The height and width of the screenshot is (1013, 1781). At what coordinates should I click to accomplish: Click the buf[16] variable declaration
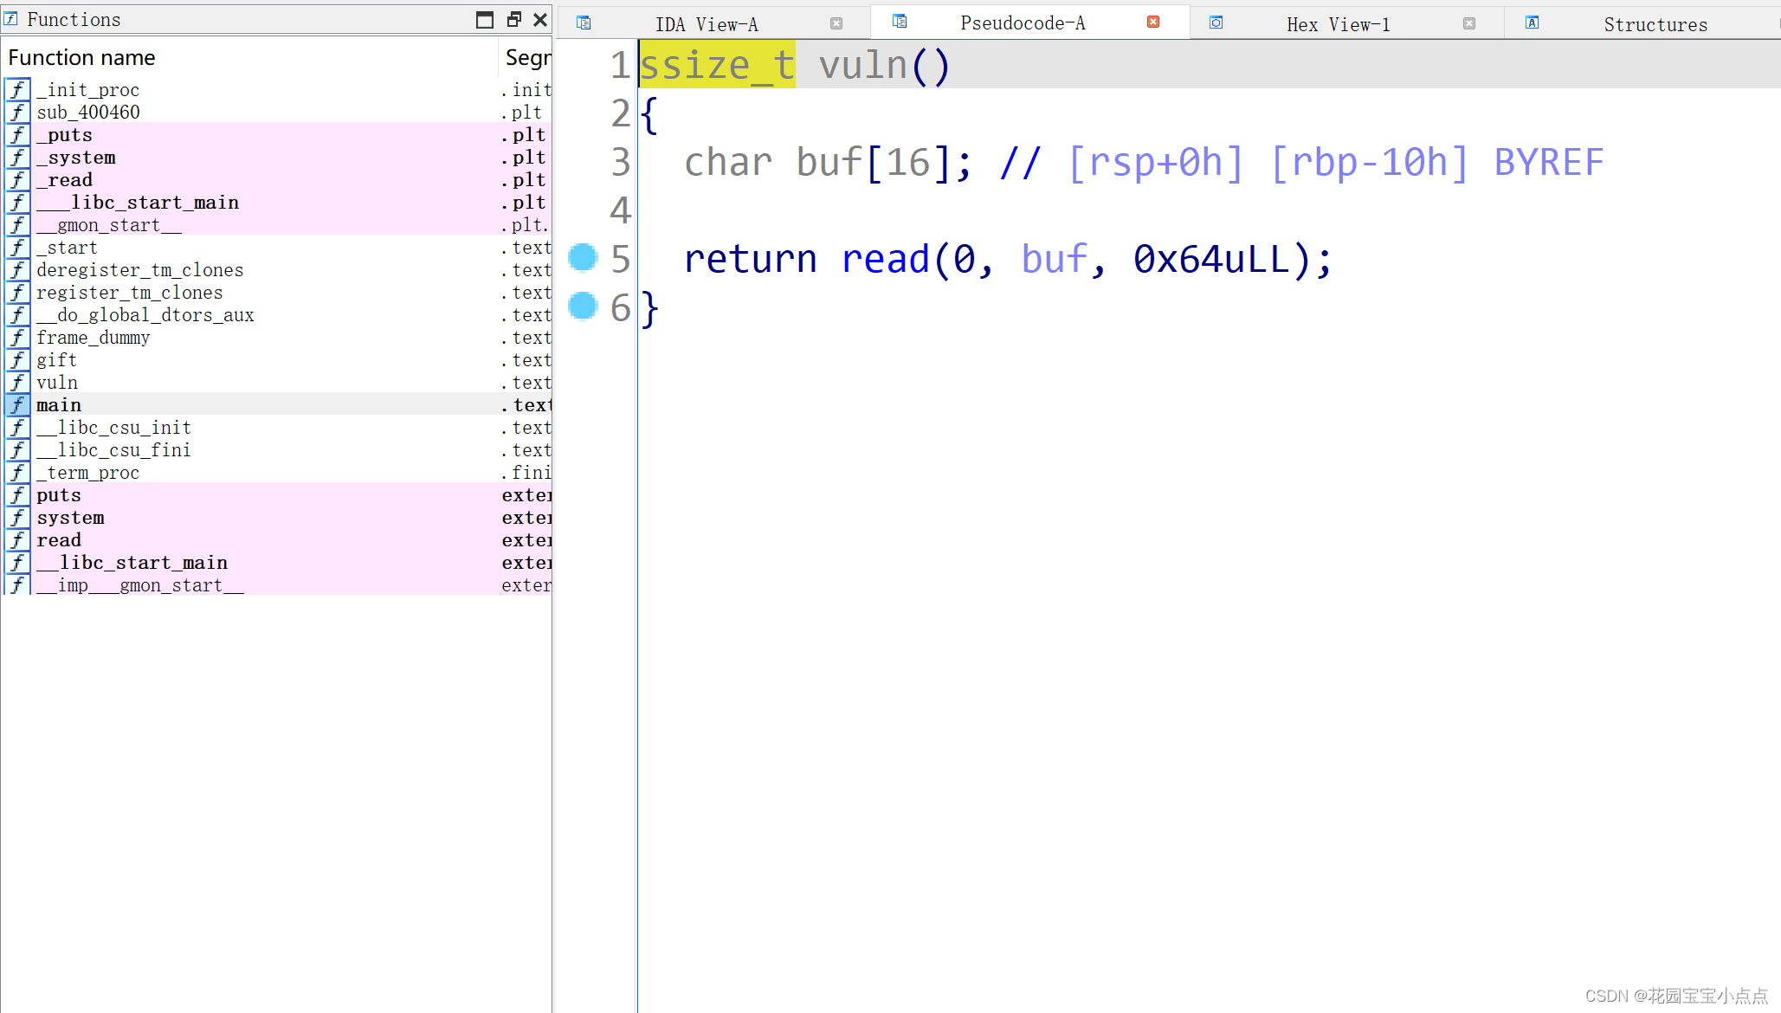coord(874,162)
